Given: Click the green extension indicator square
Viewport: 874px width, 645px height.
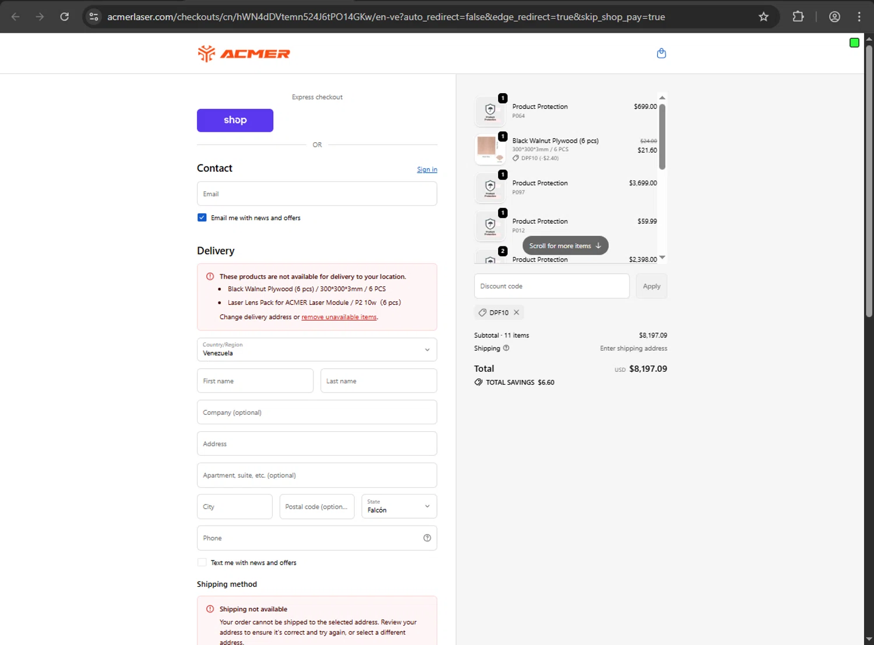Looking at the screenshot, I should [854, 43].
